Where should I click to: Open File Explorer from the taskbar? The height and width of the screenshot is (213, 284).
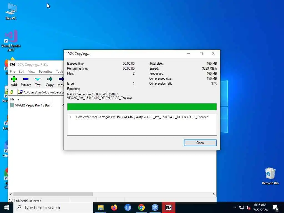[100, 207]
